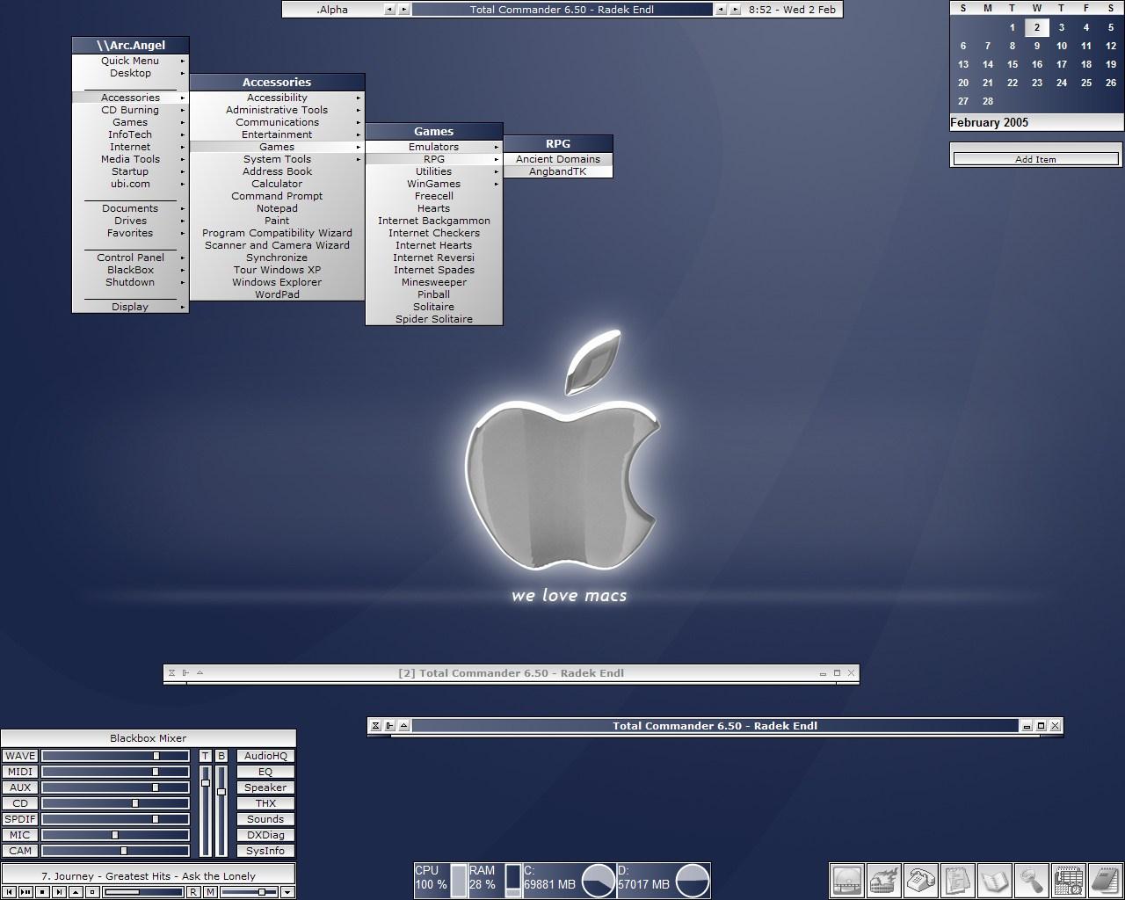Click next workspace arrow beside .Alpha
The image size is (1125, 900).
403,10
